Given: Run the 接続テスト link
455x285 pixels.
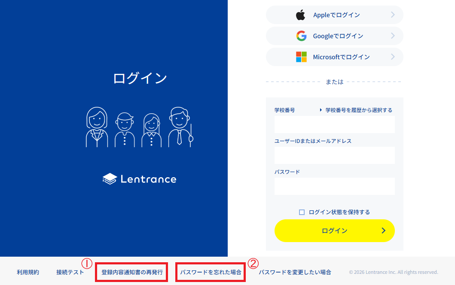Looking at the screenshot, I should pos(70,272).
